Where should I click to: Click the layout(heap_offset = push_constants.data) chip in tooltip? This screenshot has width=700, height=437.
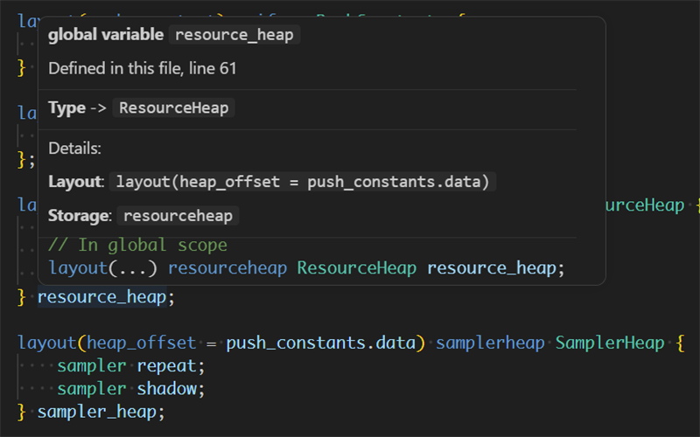coord(303,182)
